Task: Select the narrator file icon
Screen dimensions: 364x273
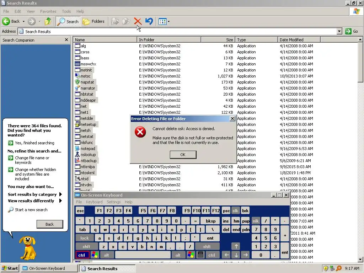Action: (77, 88)
